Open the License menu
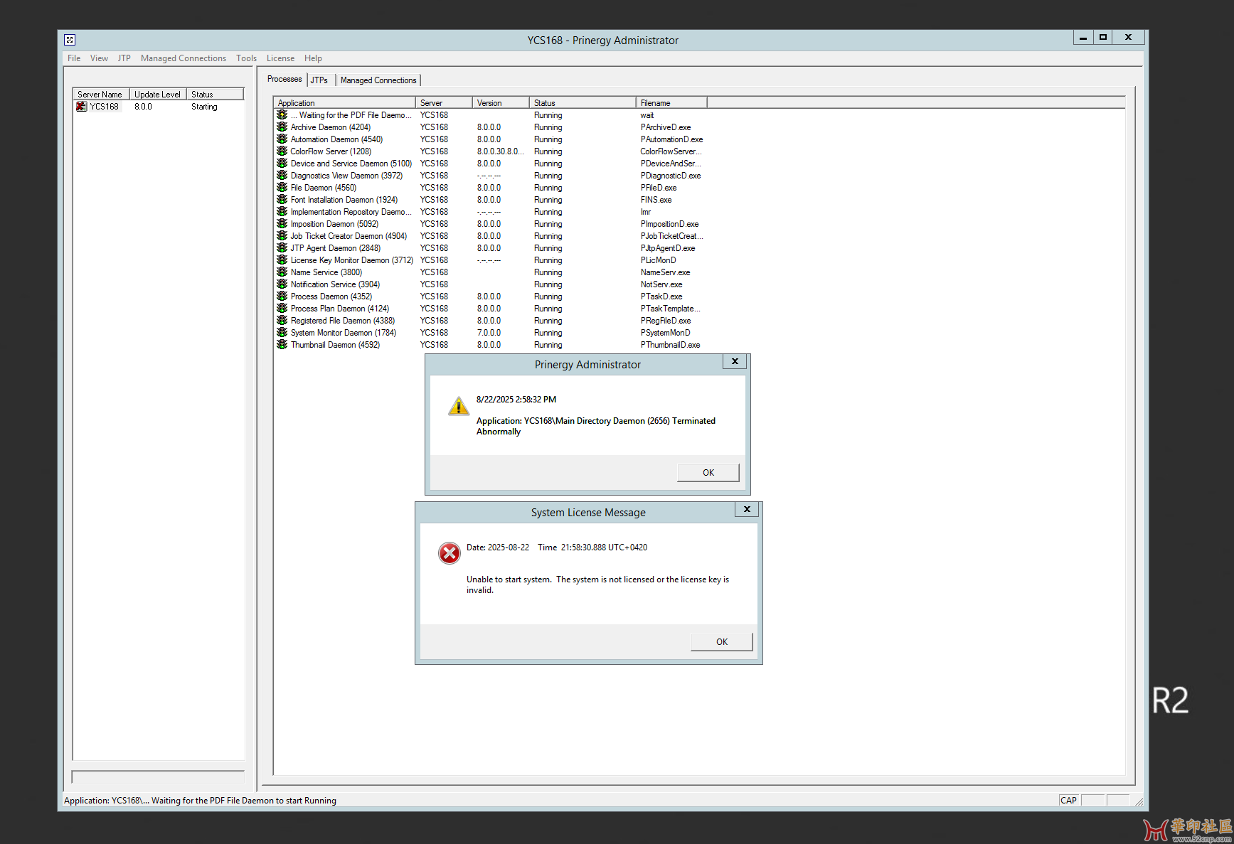This screenshot has height=844, width=1234. tap(280, 58)
